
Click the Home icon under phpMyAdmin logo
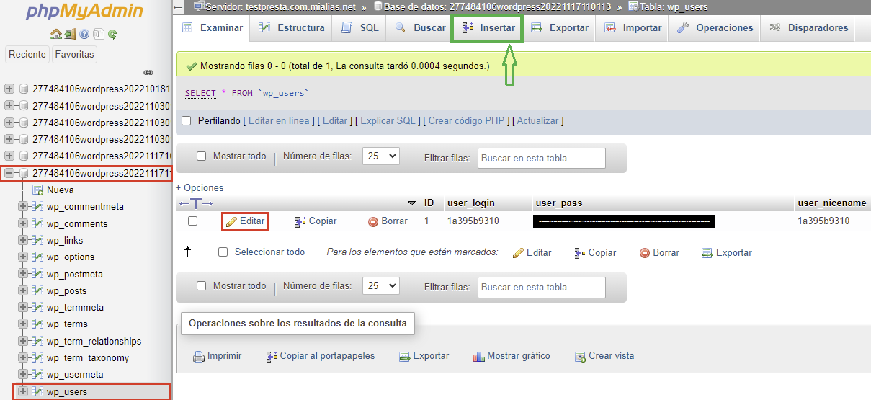[55, 34]
